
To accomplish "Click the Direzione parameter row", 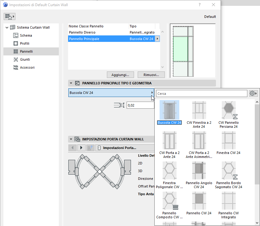I will click(146, 179).
